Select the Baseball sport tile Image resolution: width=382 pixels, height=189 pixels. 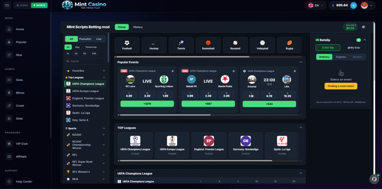point(235,45)
